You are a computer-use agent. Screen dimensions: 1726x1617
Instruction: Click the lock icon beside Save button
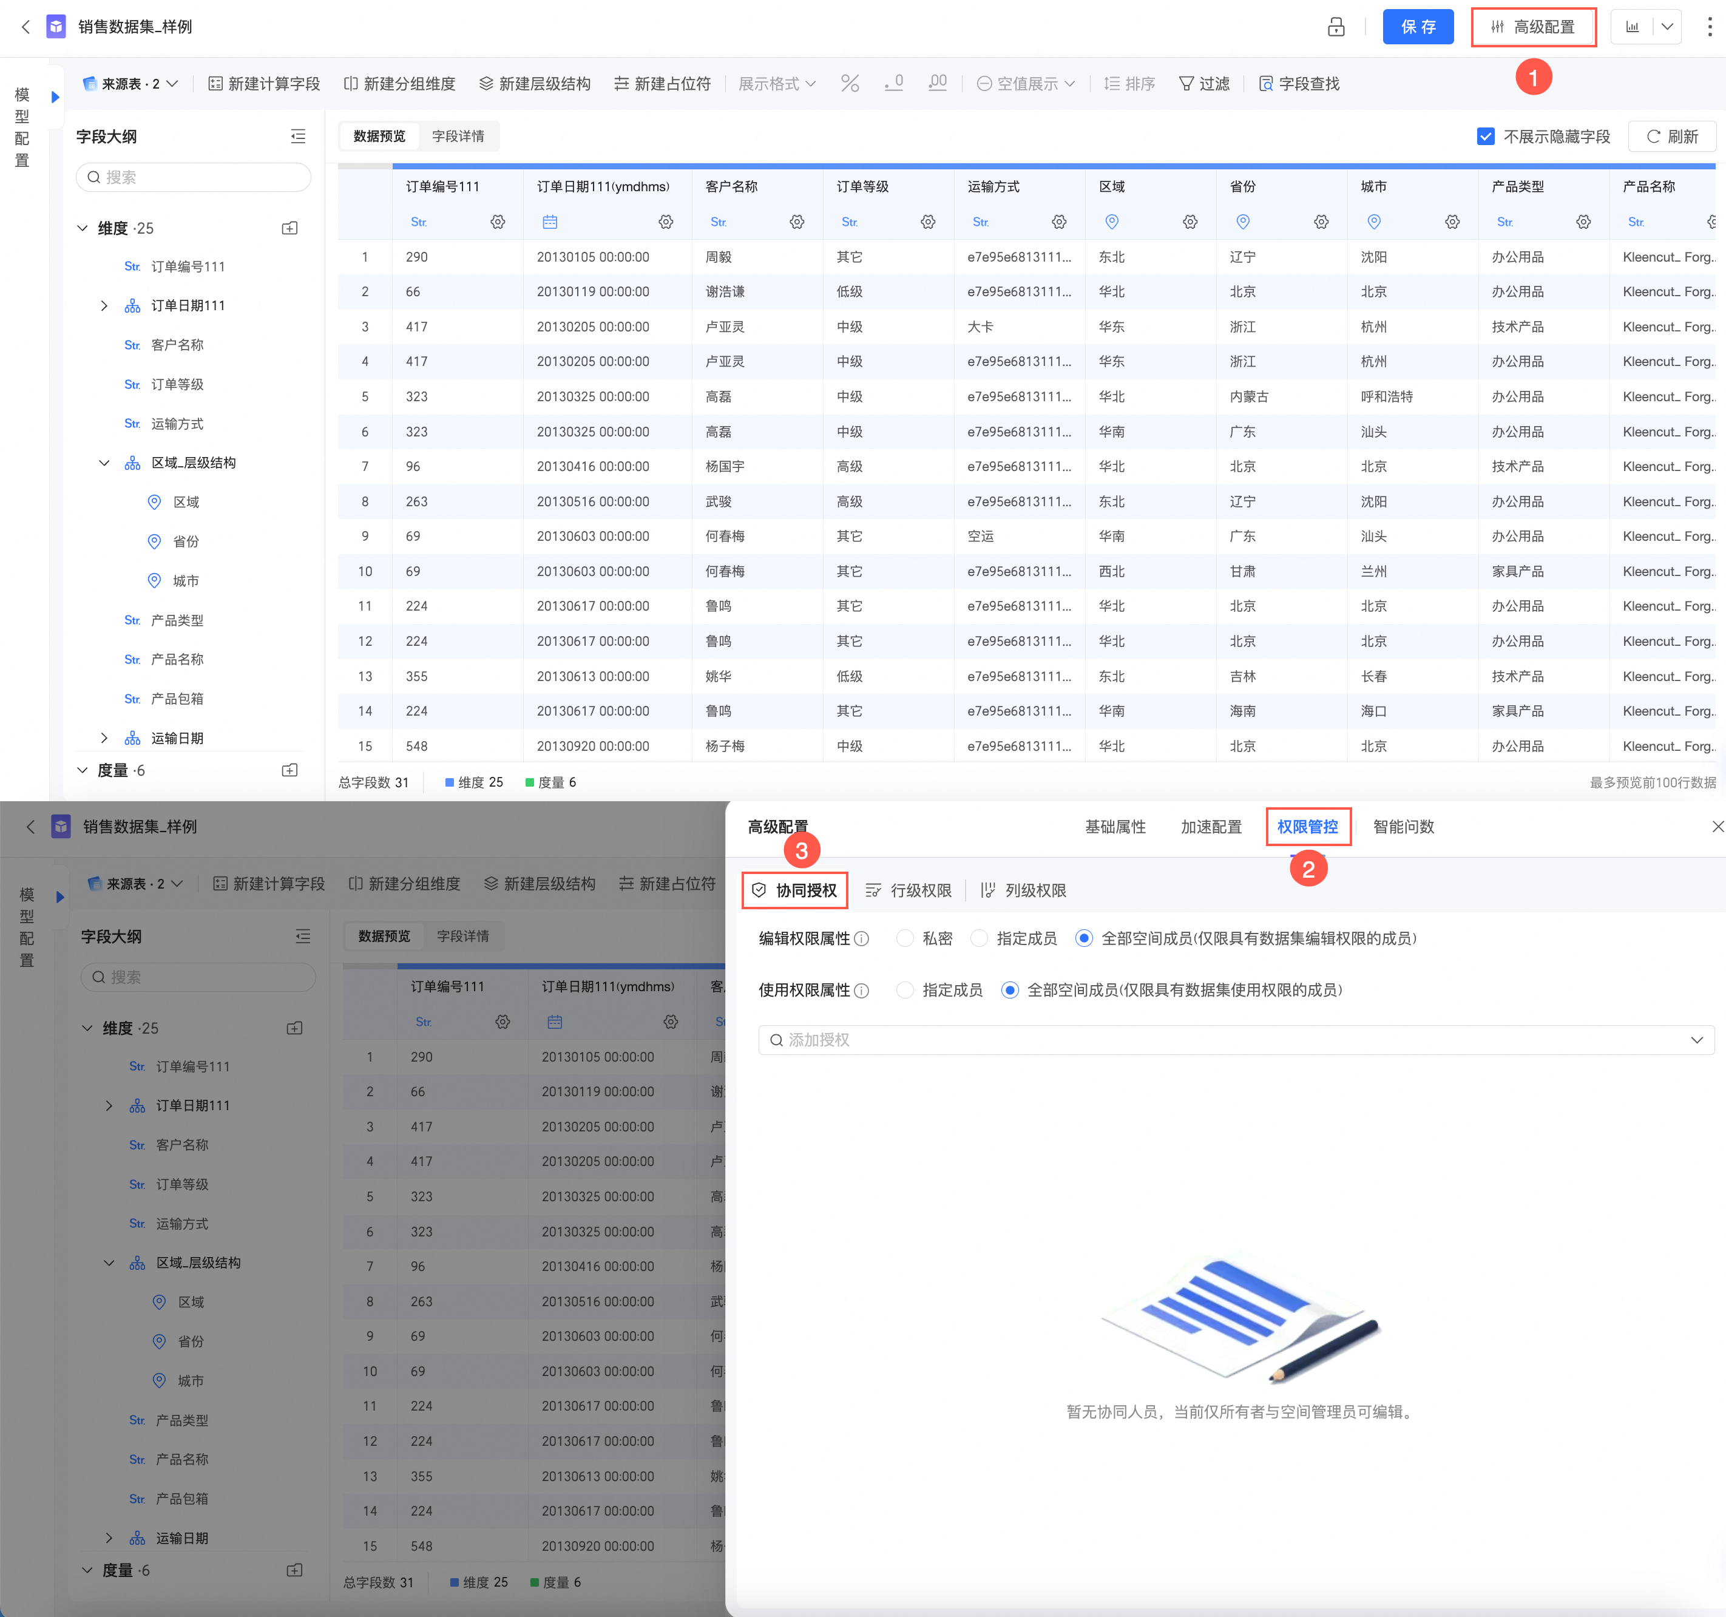tap(1335, 27)
